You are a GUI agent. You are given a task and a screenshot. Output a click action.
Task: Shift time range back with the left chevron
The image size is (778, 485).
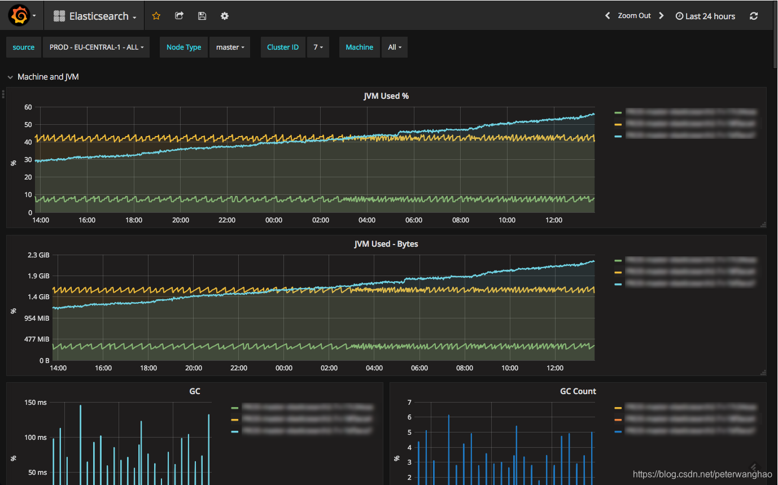coord(607,15)
